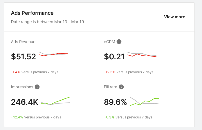Click the Impressions info icon

click(x=37, y=87)
